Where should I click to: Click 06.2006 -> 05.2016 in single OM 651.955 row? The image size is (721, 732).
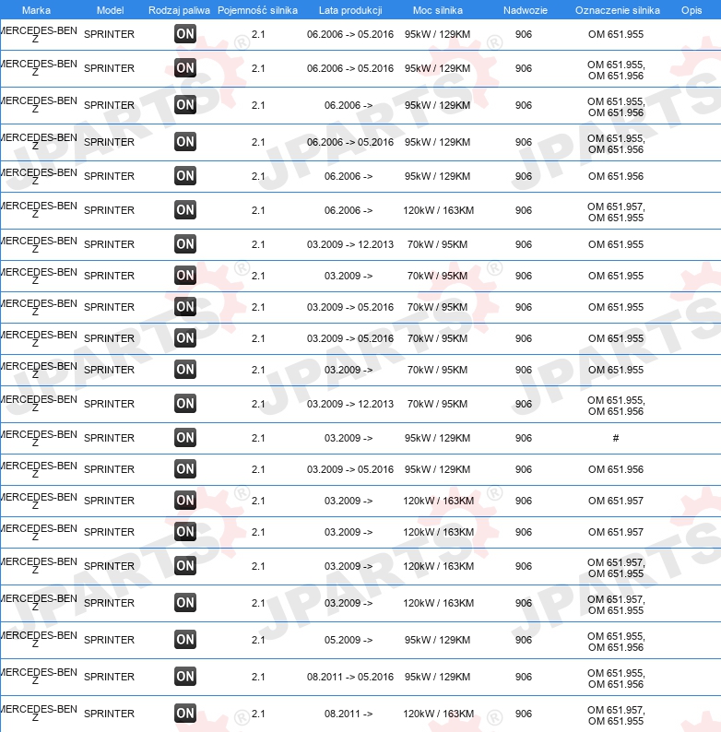pos(350,34)
